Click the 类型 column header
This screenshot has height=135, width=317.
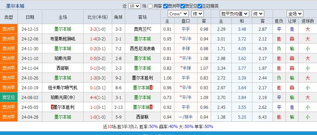point(9,17)
